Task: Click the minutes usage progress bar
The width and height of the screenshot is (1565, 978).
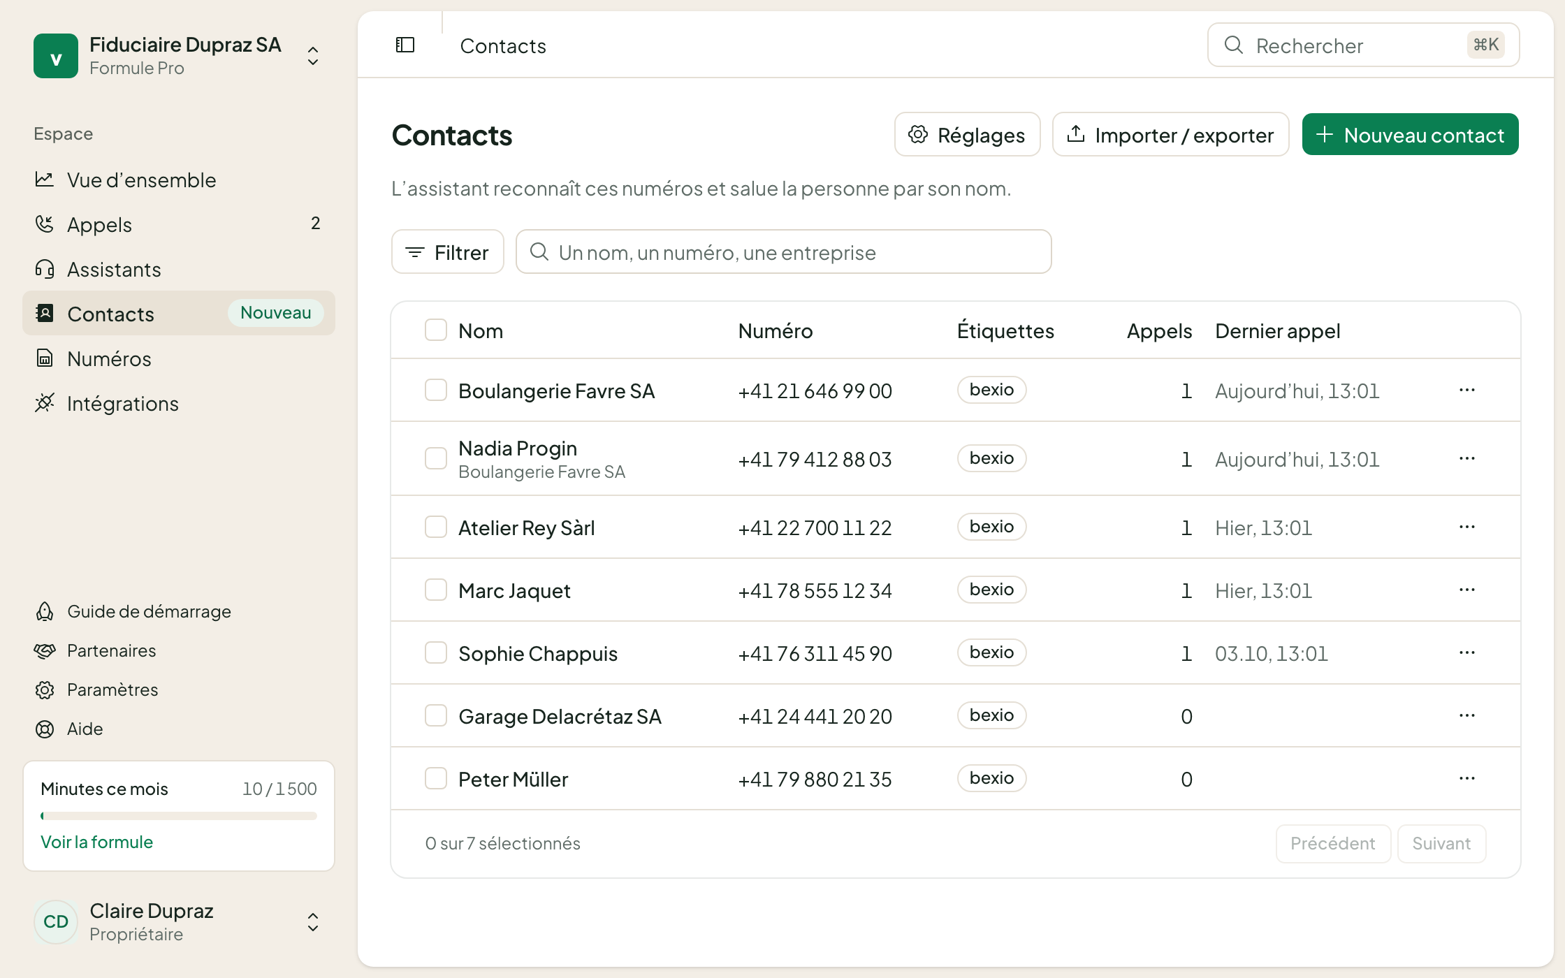Action: 179,815
